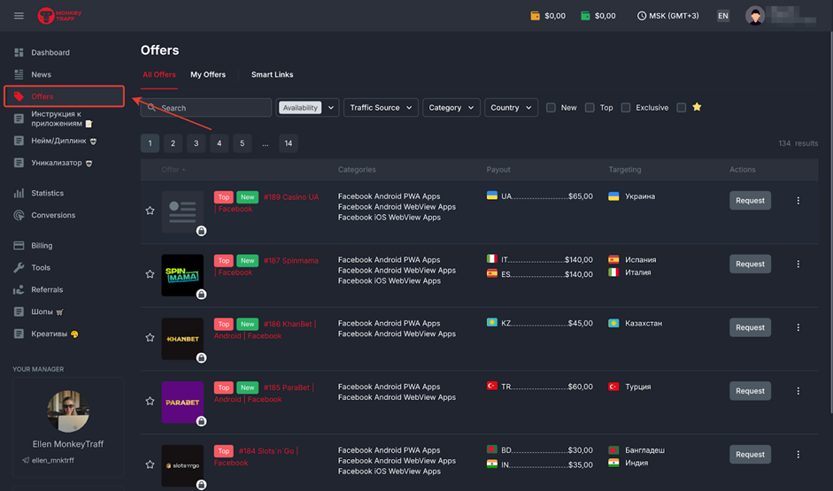Click the Tools wrench icon
The height and width of the screenshot is (491, 833).
tap(19, 267)
